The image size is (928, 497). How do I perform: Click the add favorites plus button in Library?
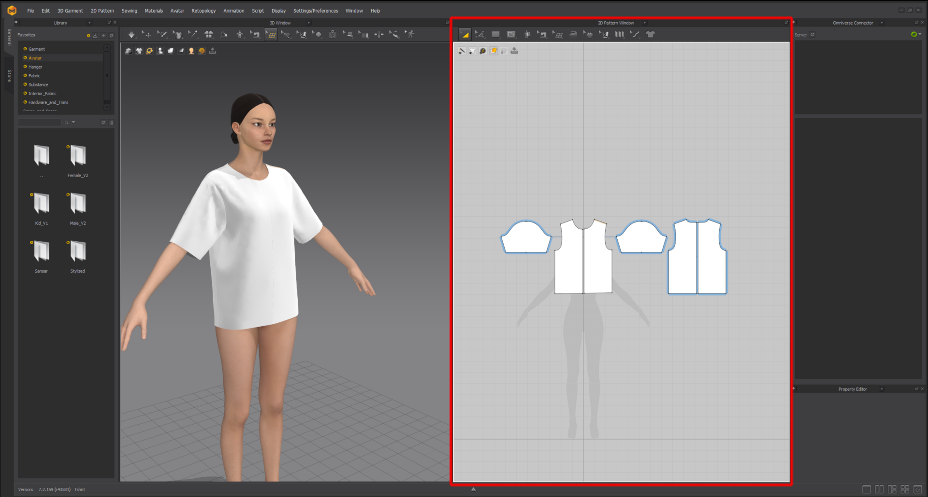(103, 35)
